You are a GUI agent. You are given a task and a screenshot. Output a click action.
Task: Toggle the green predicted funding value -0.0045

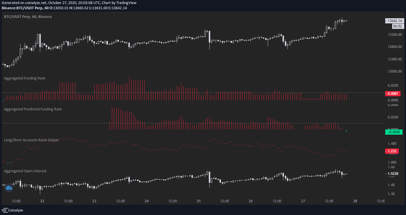pyautogui.click(x=394, y=132)
